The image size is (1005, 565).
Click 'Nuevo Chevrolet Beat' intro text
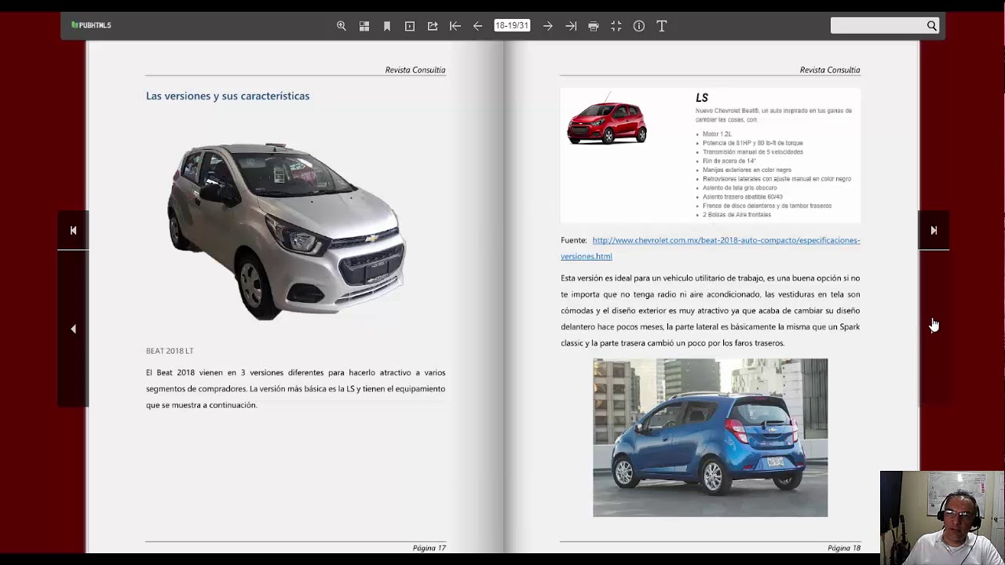(x=773, y=115)
